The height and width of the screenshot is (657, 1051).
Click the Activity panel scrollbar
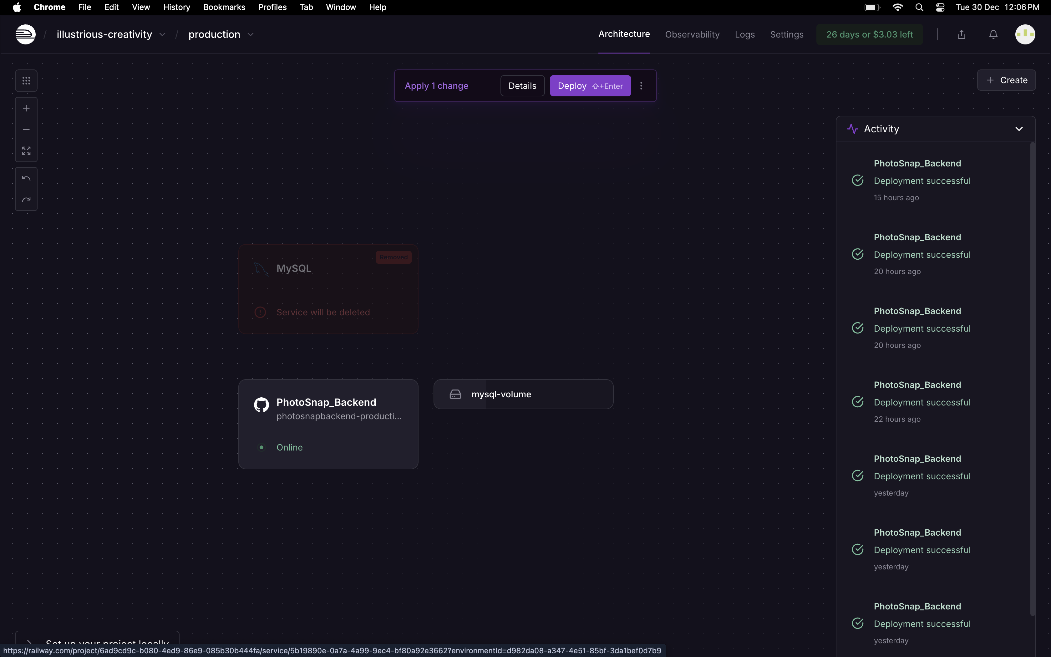(x=1032, y=378)
